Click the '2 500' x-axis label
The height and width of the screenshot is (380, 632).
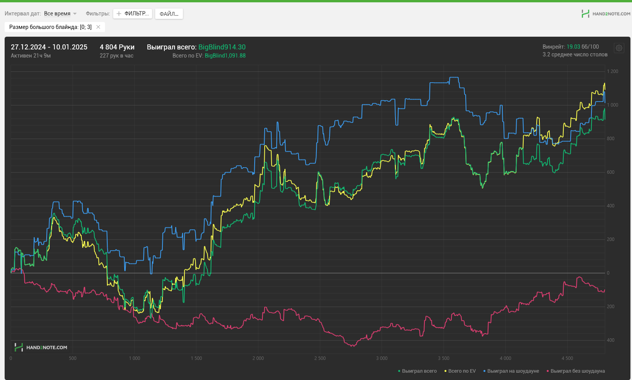pos(320,358)
